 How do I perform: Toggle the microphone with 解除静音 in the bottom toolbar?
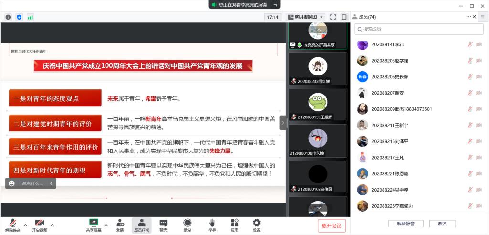point(13,225)
